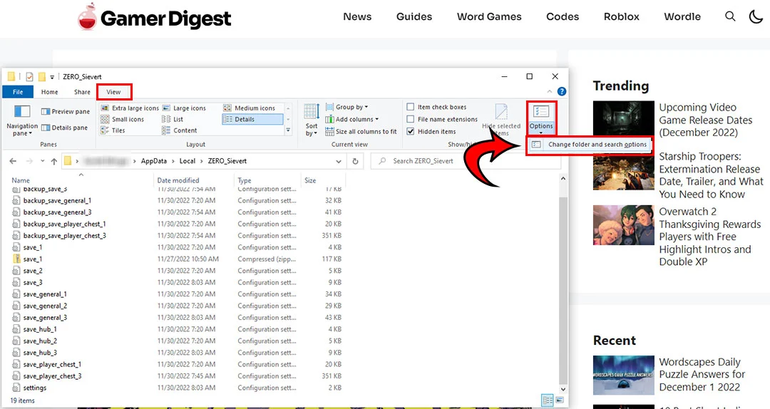Select Medium icons layout
Image resolution: width=770 pixels, height=409 pixels.
click(250, 108)
